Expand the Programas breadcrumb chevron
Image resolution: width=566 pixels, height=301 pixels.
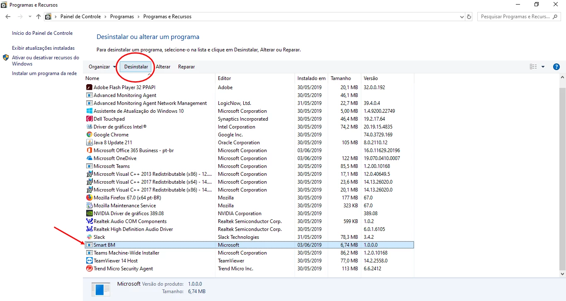(x=139, y=17)
